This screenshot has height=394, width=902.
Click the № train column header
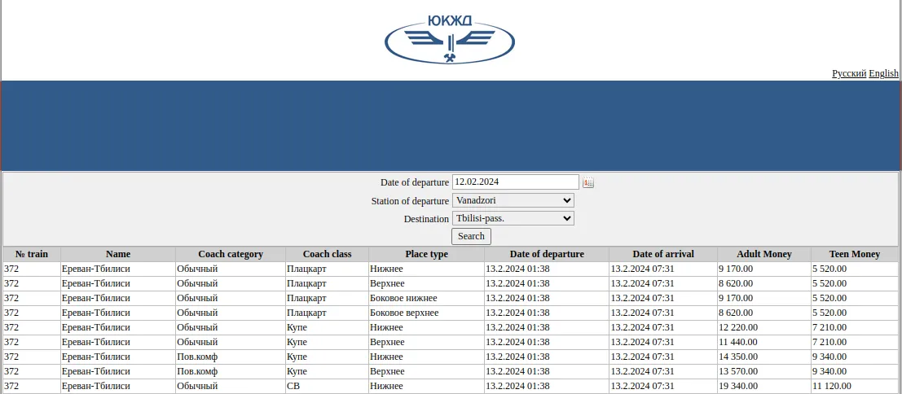32,254
